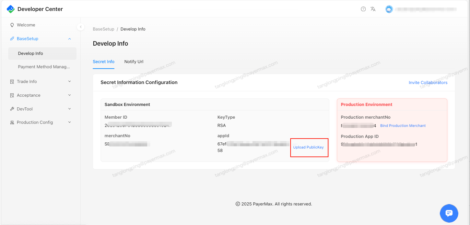Click the DevTool wrench icon
This screenshot has height=225, width=470.
click(x=12, y=109)
